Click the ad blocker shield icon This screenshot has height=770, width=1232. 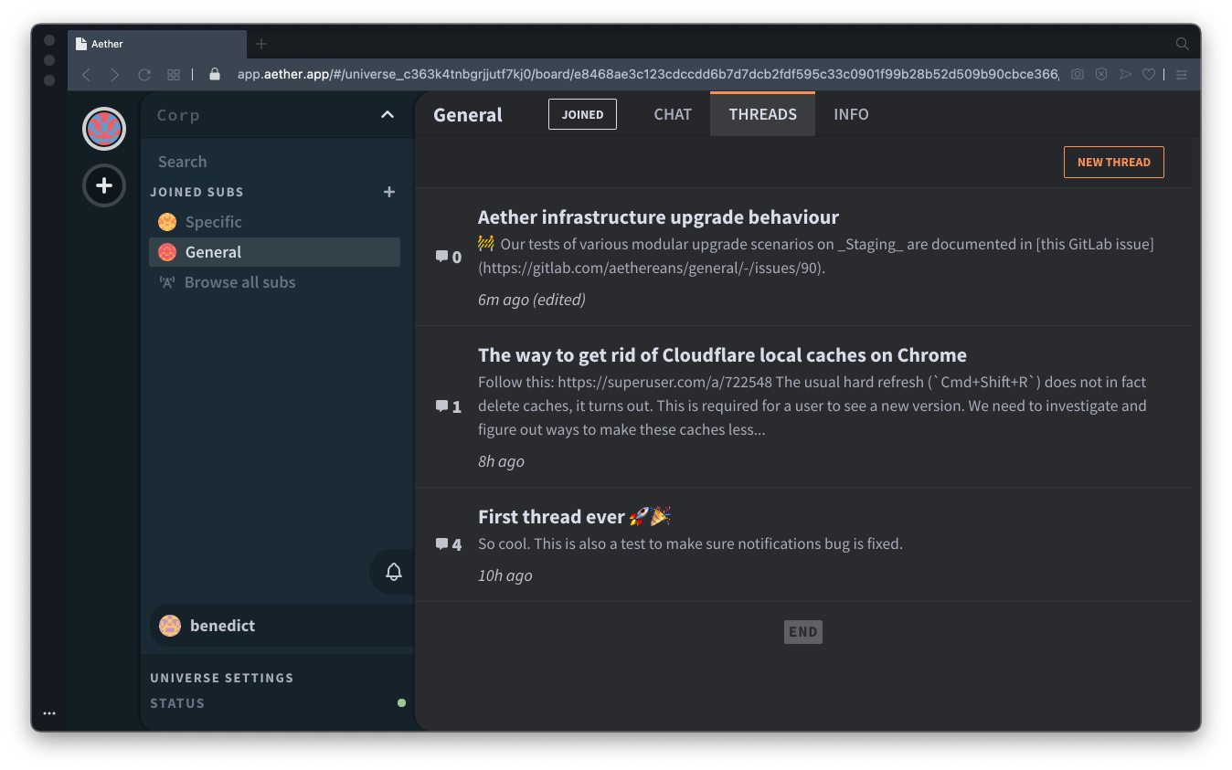point(1101,75)
